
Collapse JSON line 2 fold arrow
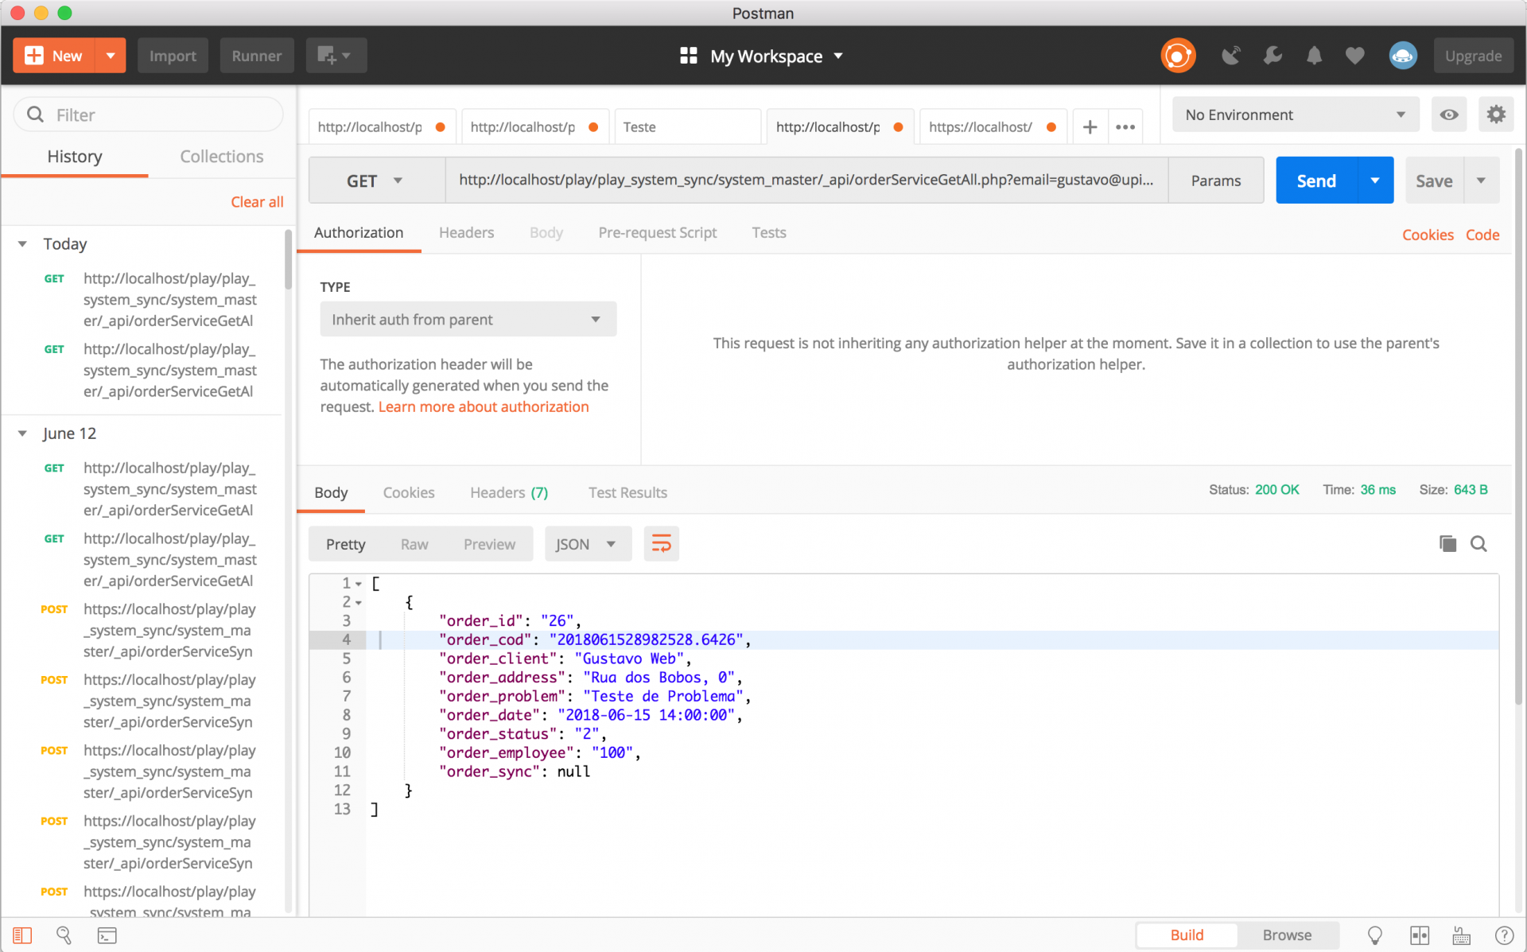359,603
